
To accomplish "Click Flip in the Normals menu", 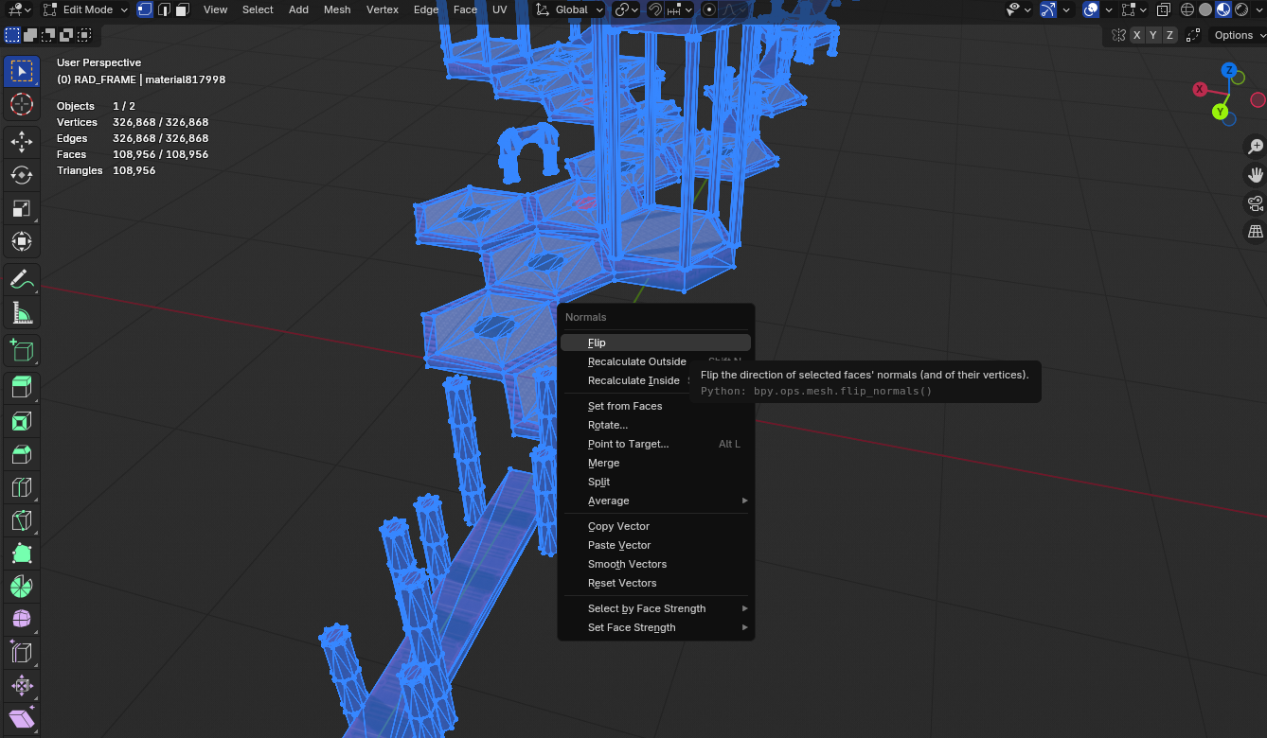I will click(x=597, y=343).
